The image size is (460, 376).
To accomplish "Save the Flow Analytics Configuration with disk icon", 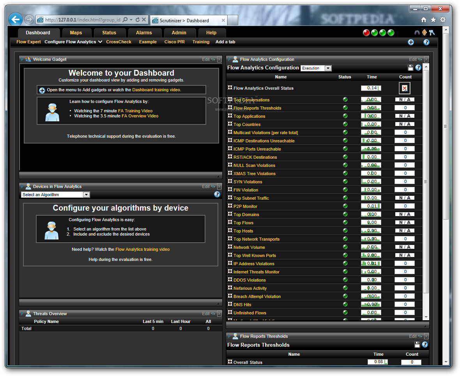I will (x=410, y=68).
